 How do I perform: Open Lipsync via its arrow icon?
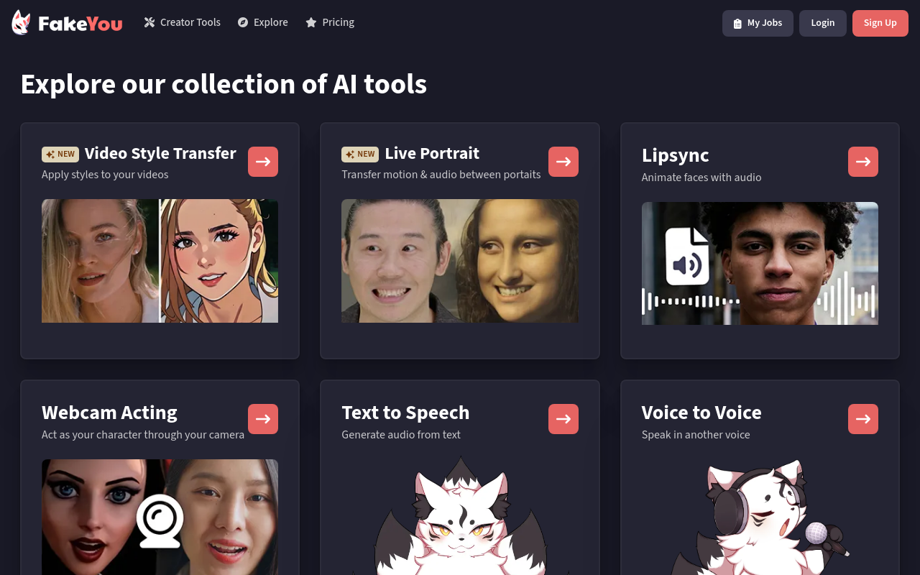pos(862,162)
